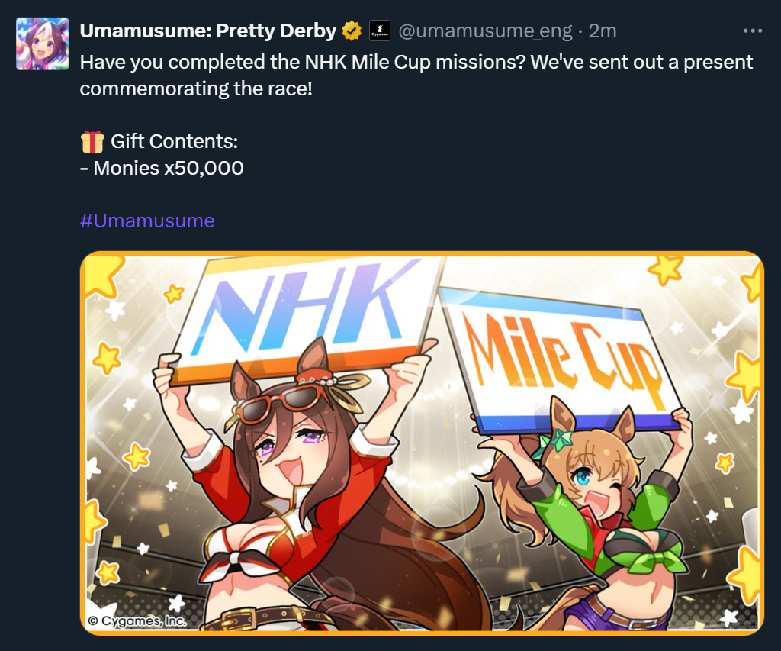Image resolution: width=781 pixels, height=651 pixels.
Task: Follow the #Umamusume hashtag link
Action: pyautogui.click(x=147, y=221)
